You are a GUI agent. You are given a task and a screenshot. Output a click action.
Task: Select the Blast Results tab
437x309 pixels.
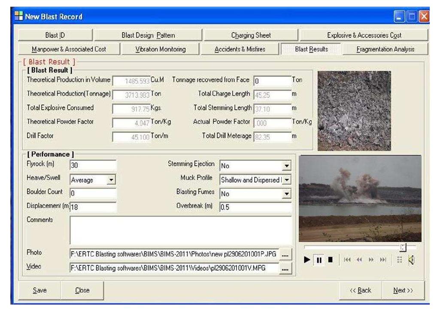tap(311, 49)
